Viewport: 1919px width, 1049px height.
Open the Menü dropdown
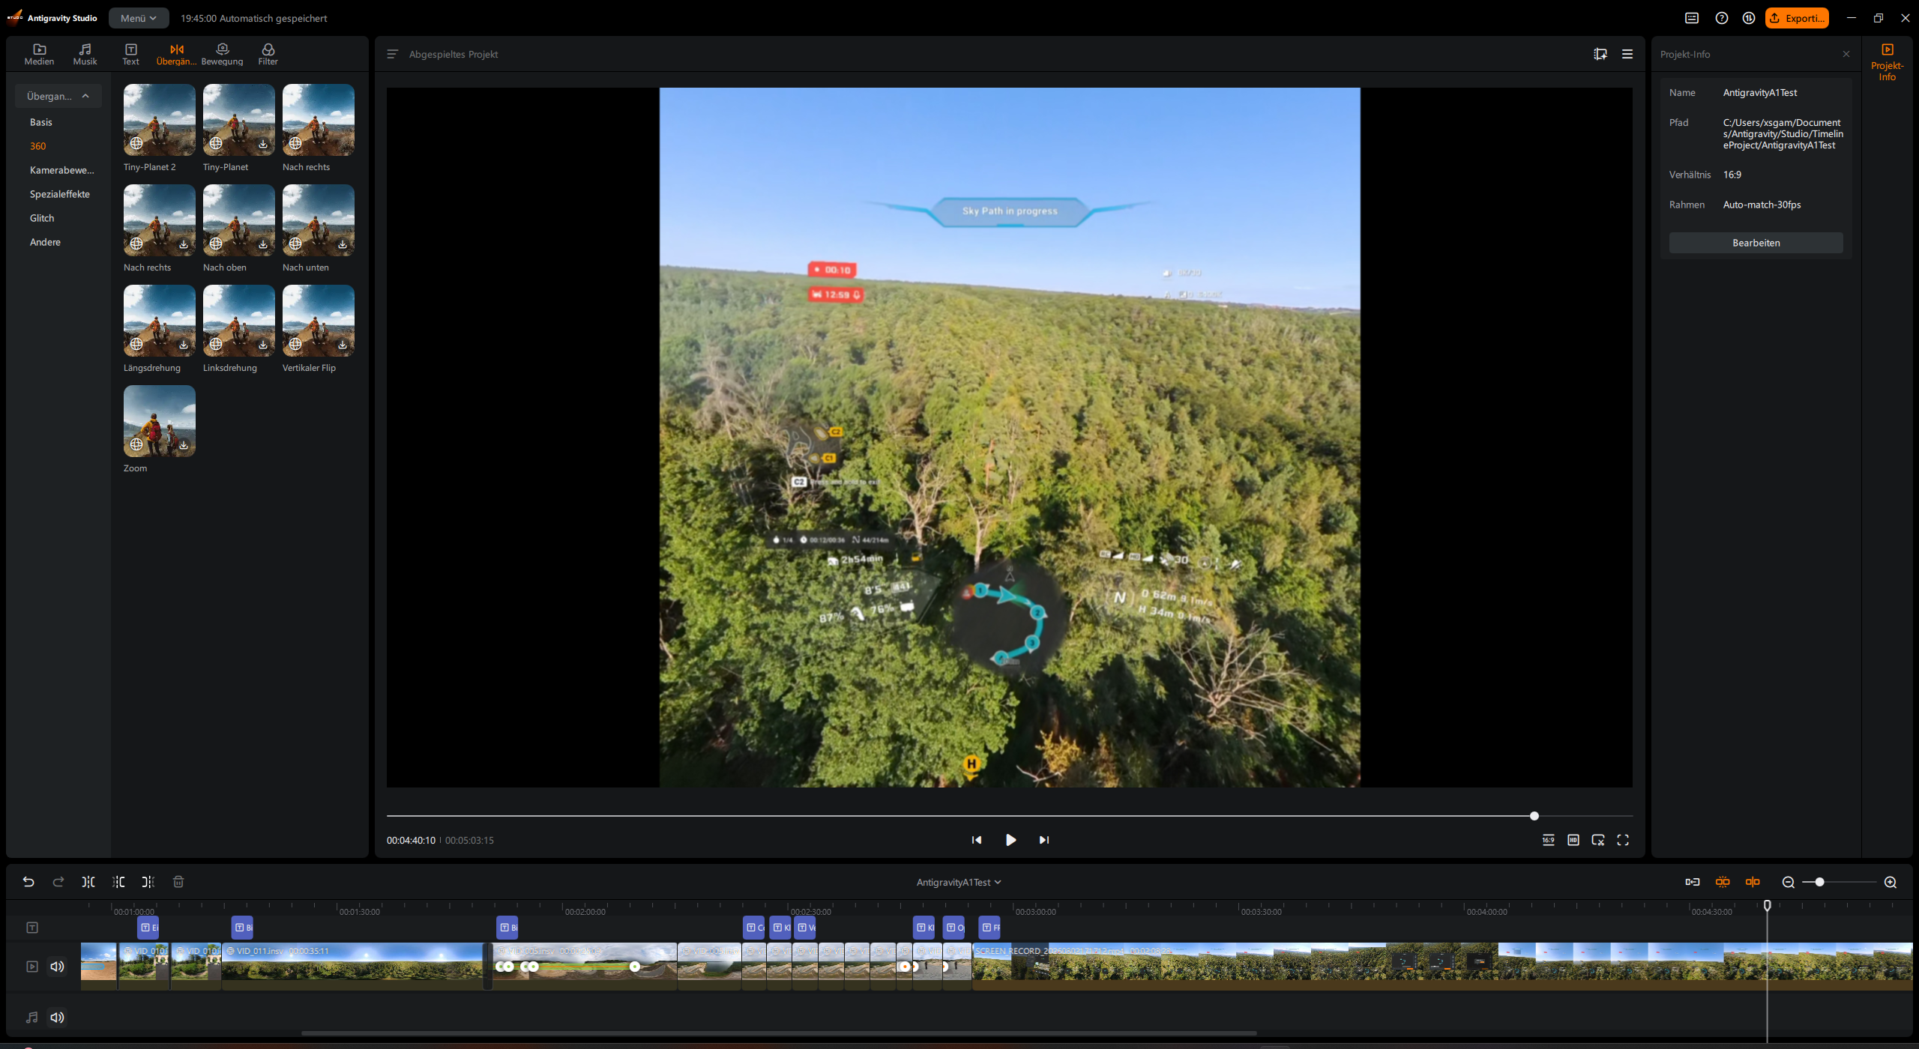pyautogui.click(x=139, y=18)
